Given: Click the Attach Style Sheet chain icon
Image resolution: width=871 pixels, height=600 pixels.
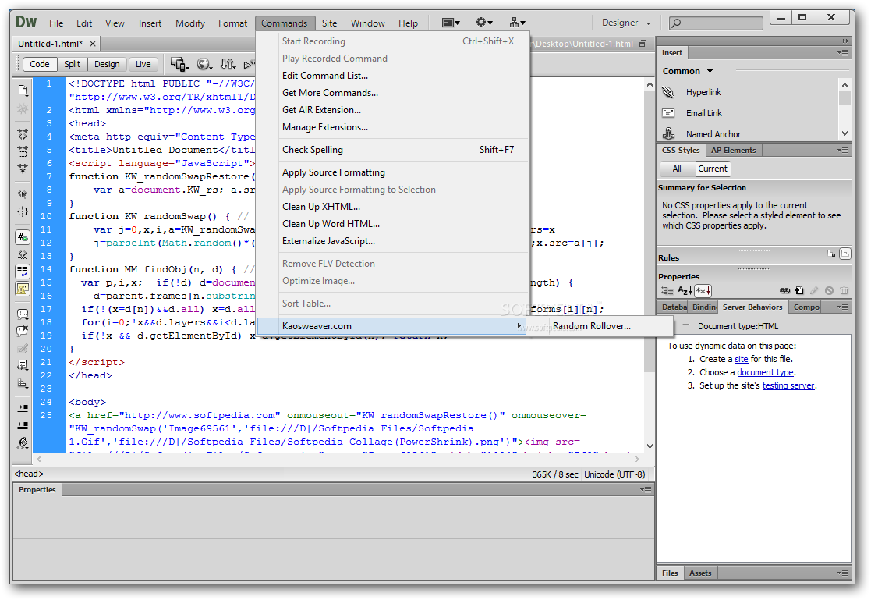Looking at the screenshot, I should pyautogui.click(x=784, y=290).
